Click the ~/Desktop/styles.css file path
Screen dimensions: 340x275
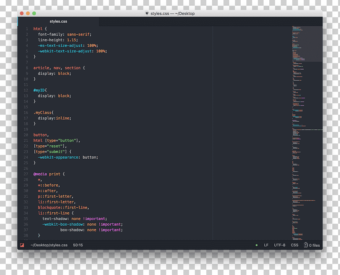point(49,245)
